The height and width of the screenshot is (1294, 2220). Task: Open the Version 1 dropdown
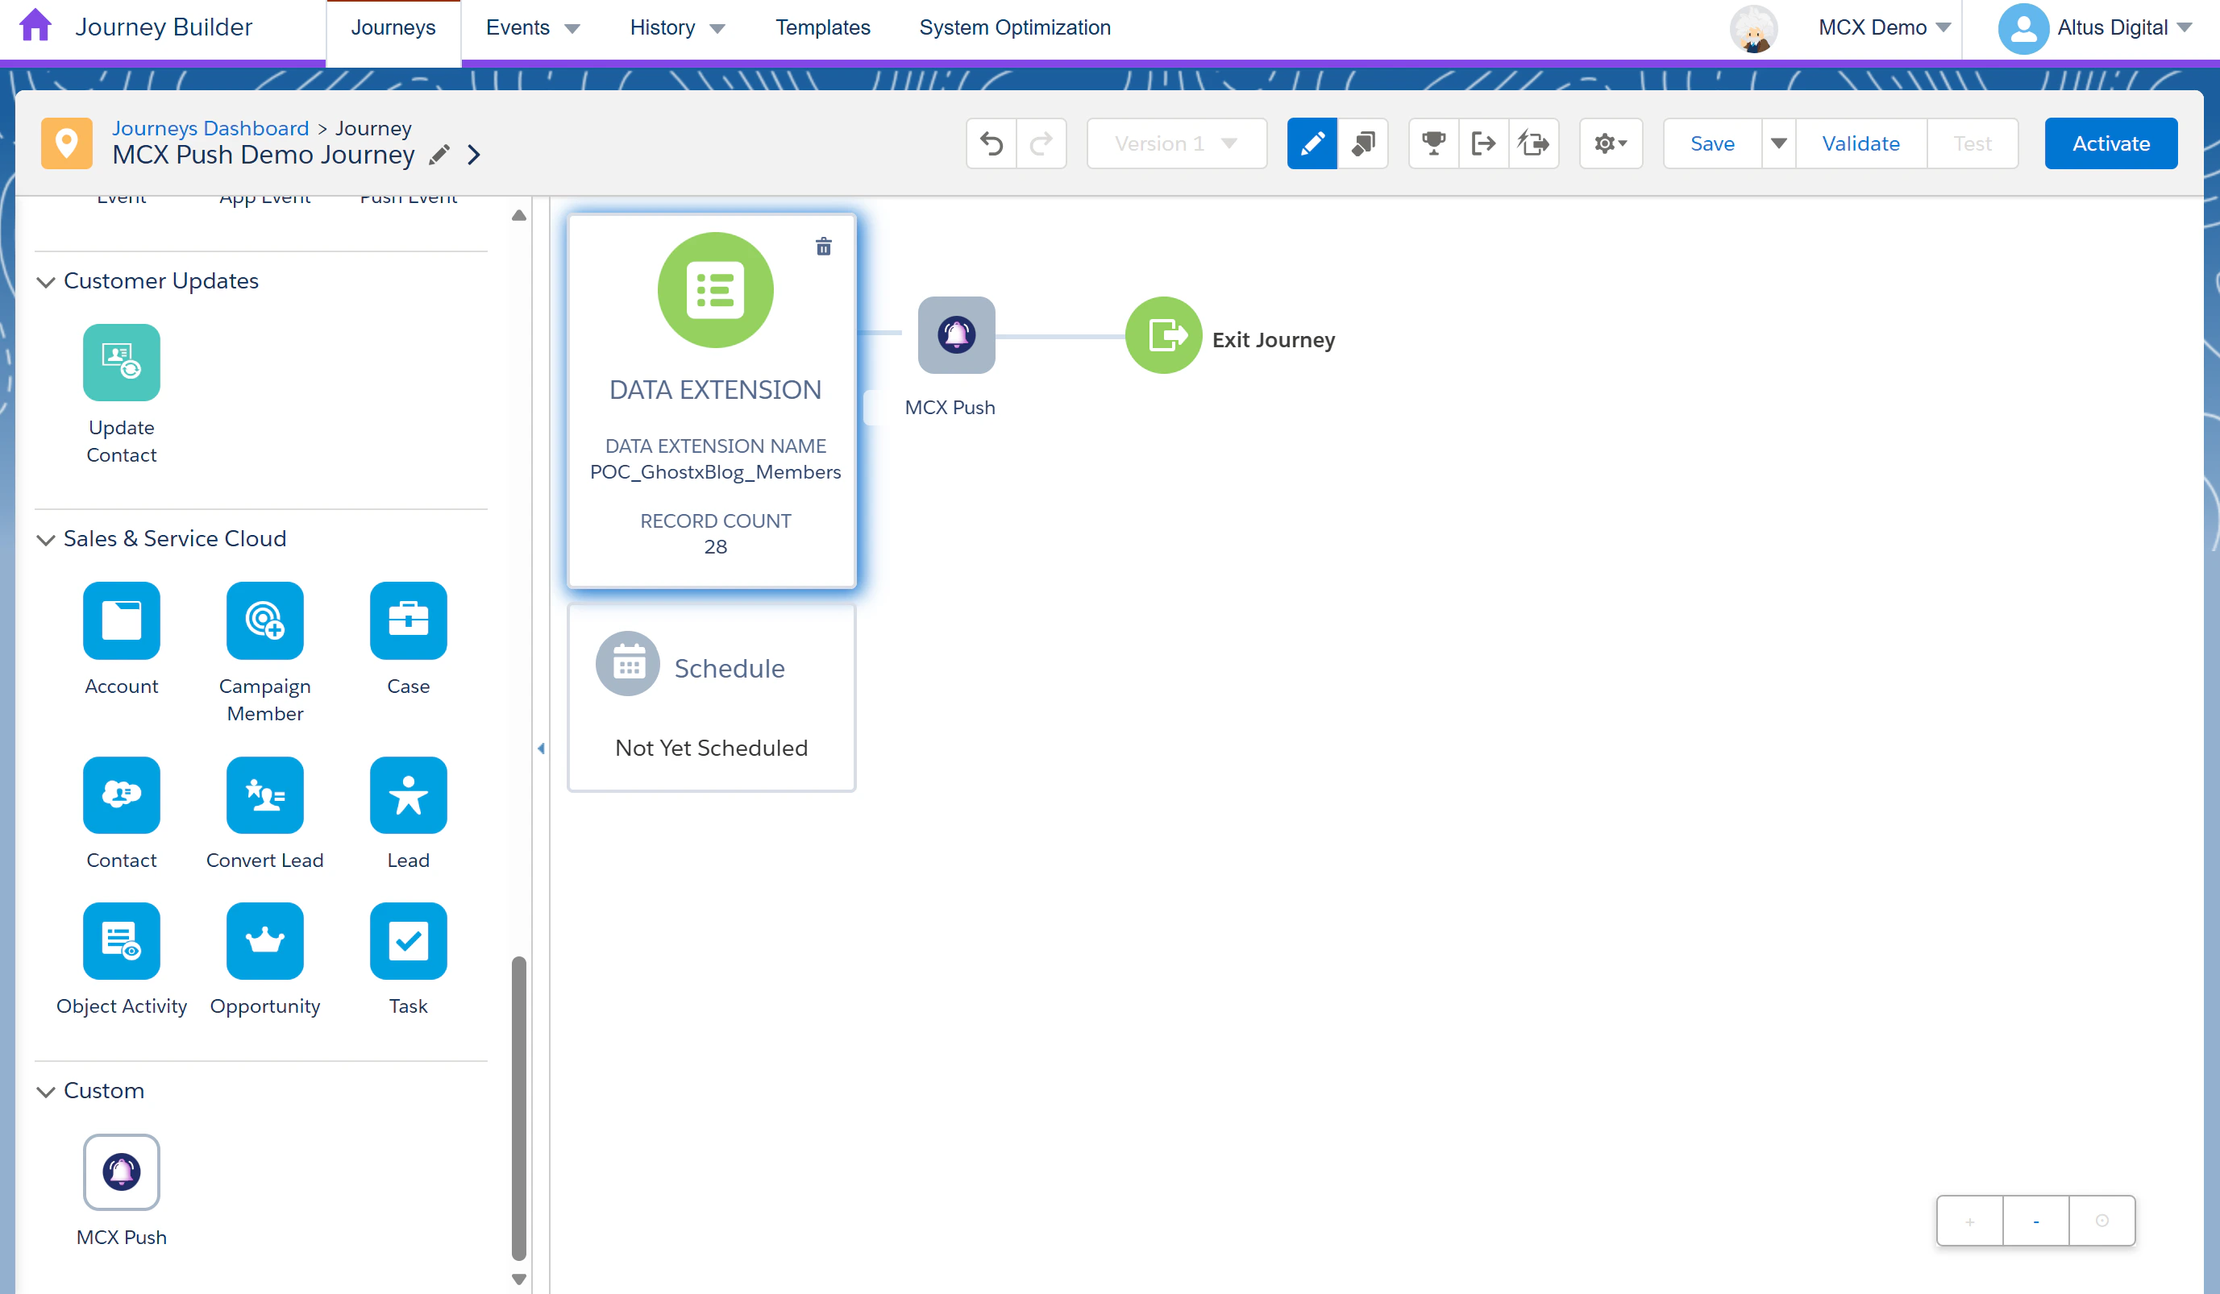[x=1176, y=143]
